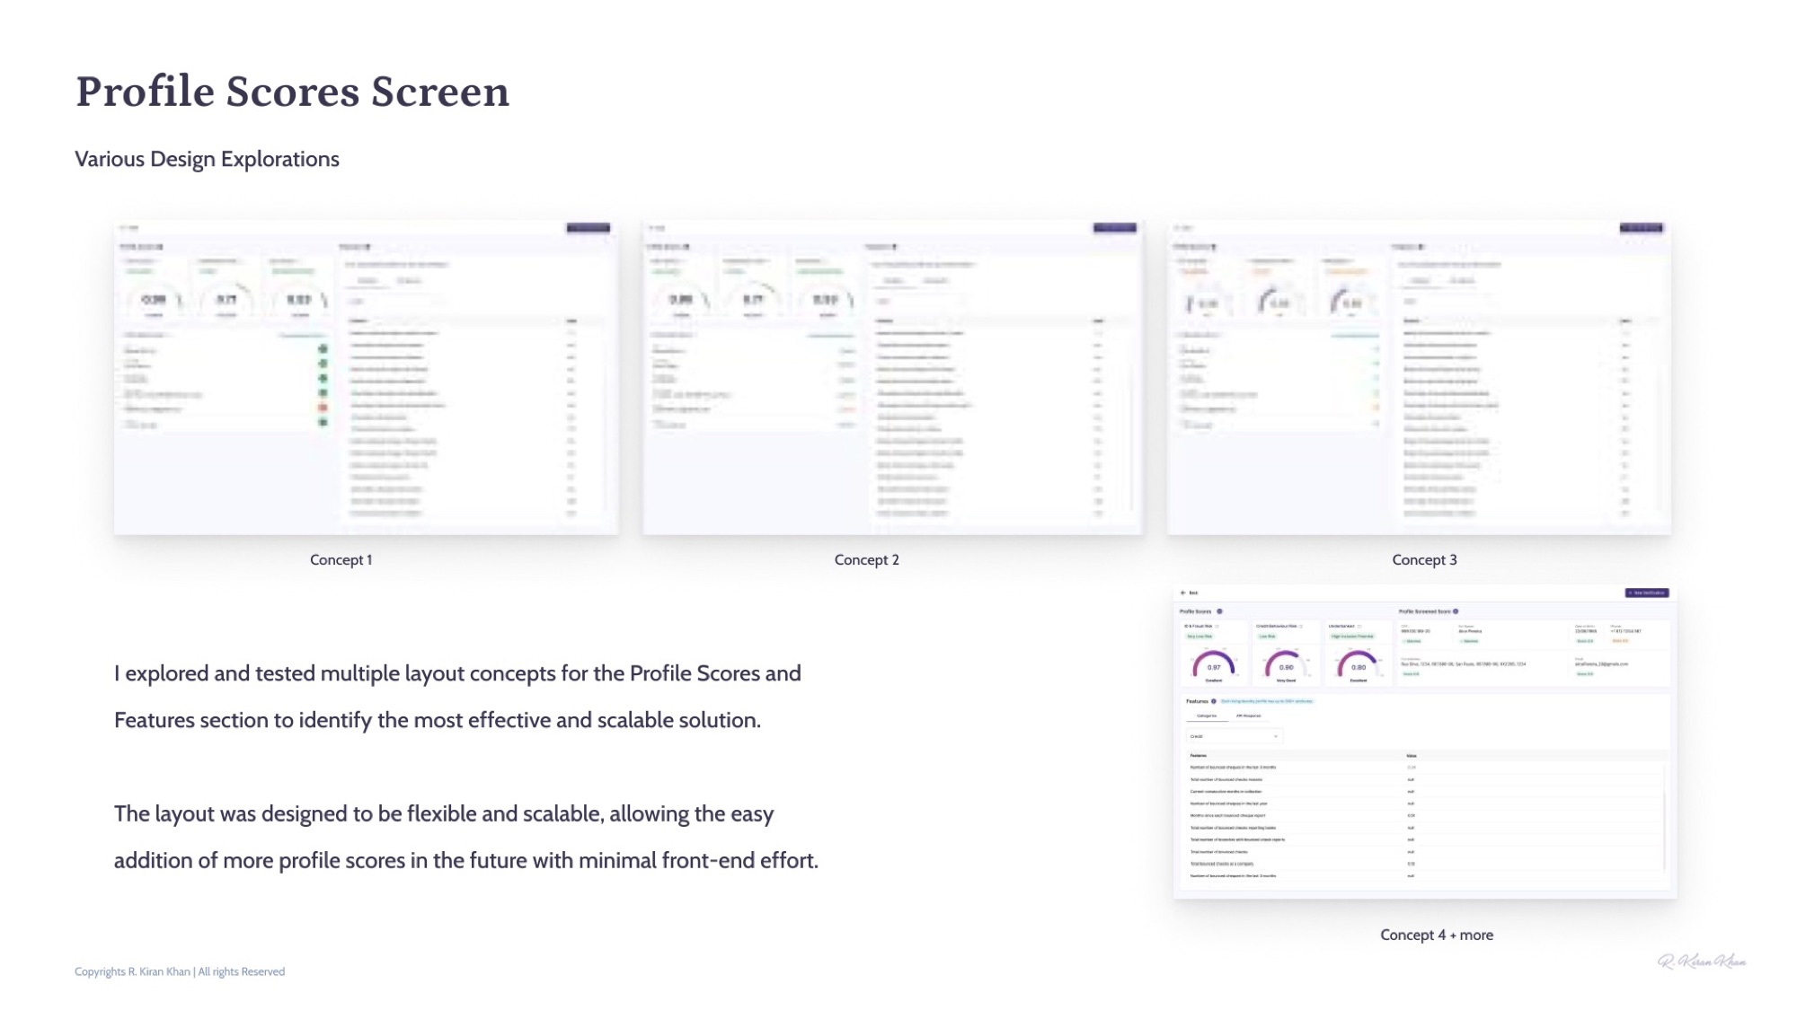
Task: Click the Concept 2 thumbnail
Action: (x=893, y=377)
